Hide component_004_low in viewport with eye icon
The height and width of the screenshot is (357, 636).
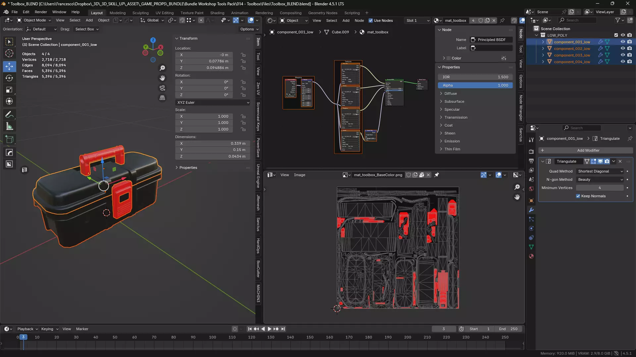pyautogui.click(x=623, y=61)
